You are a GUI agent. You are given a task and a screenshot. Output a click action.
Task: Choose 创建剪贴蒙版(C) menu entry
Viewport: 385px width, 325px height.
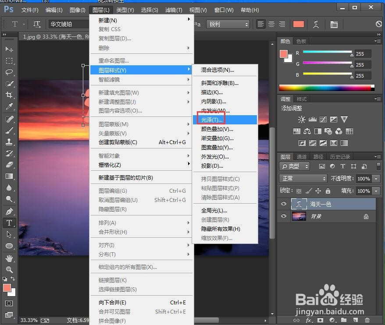point(142,142)
